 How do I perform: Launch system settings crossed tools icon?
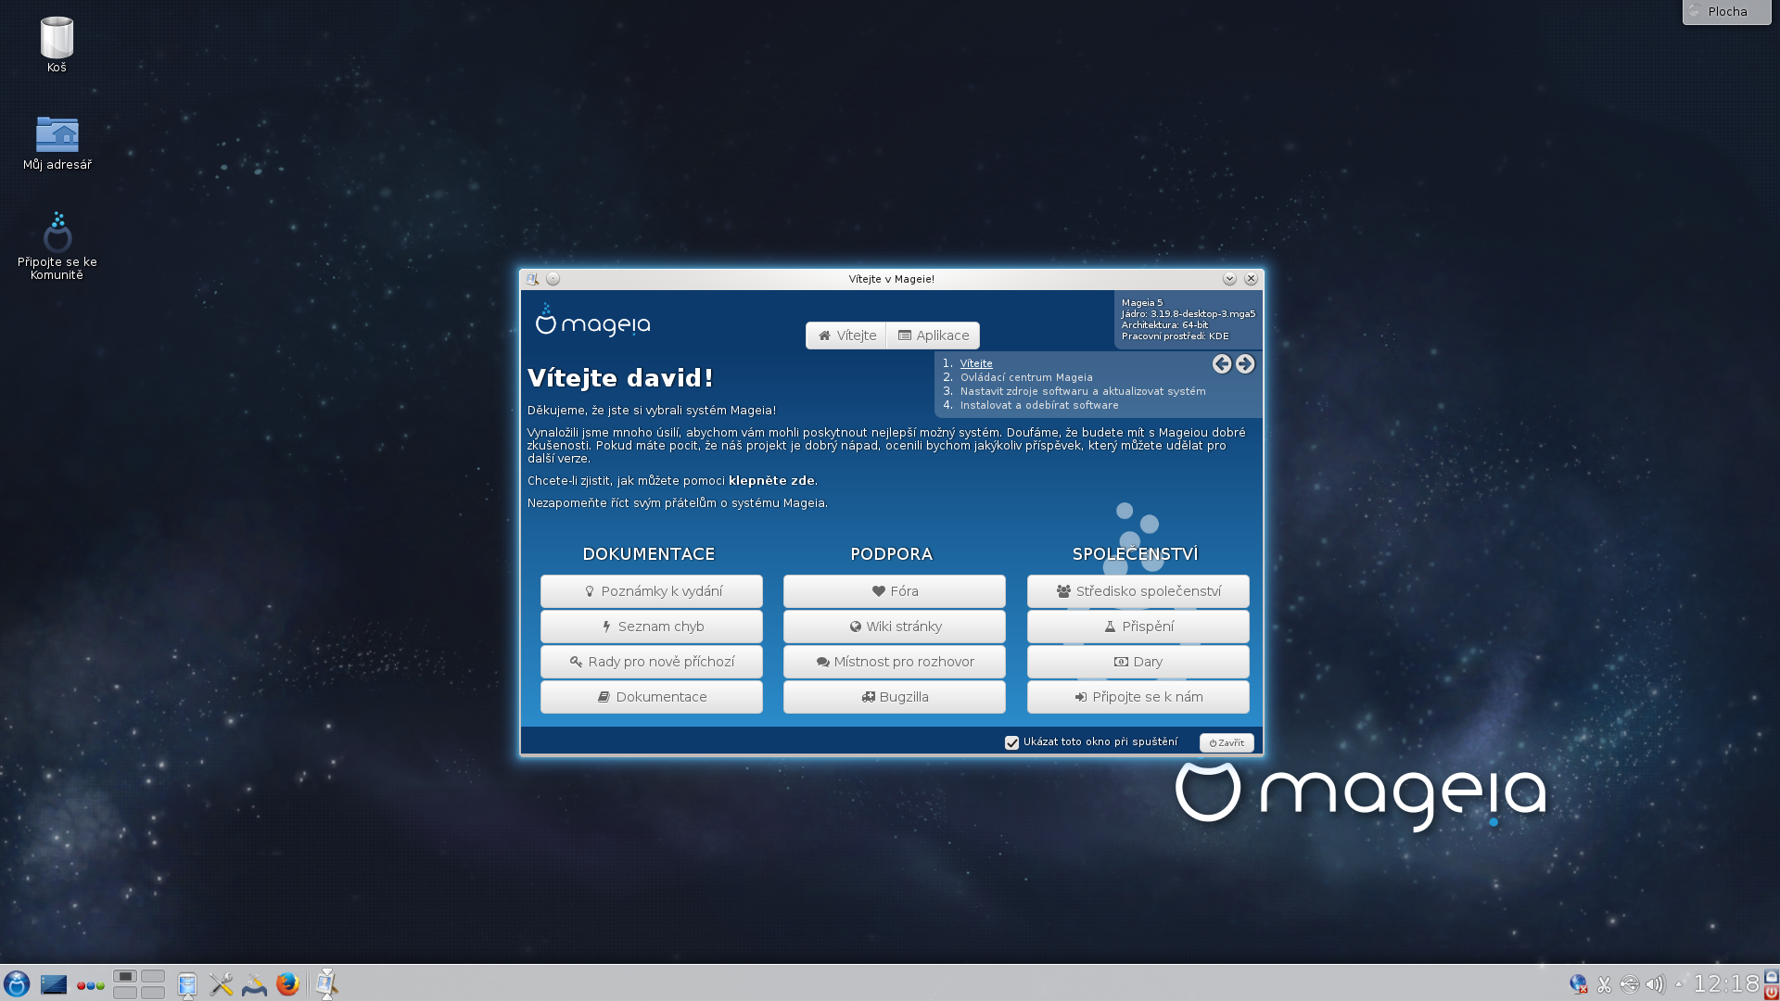221,984
